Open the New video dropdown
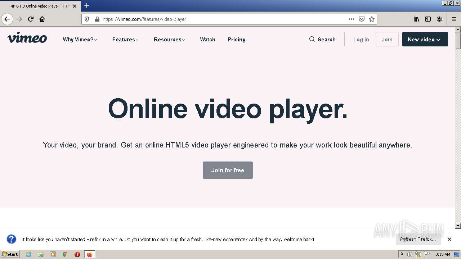This screenshot has width=461, height=259. (425, 39)
